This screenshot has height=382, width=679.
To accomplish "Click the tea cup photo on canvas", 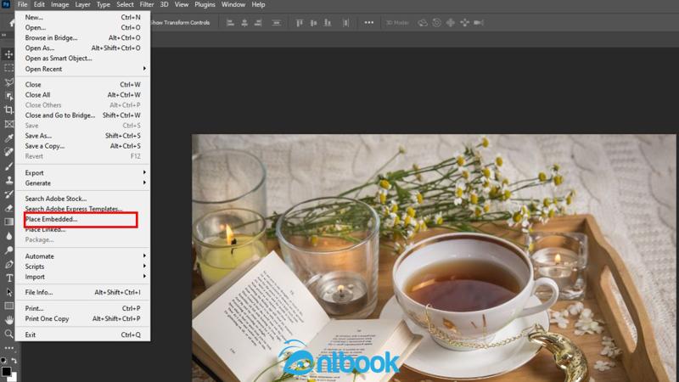I will click(x=434, y=258).
